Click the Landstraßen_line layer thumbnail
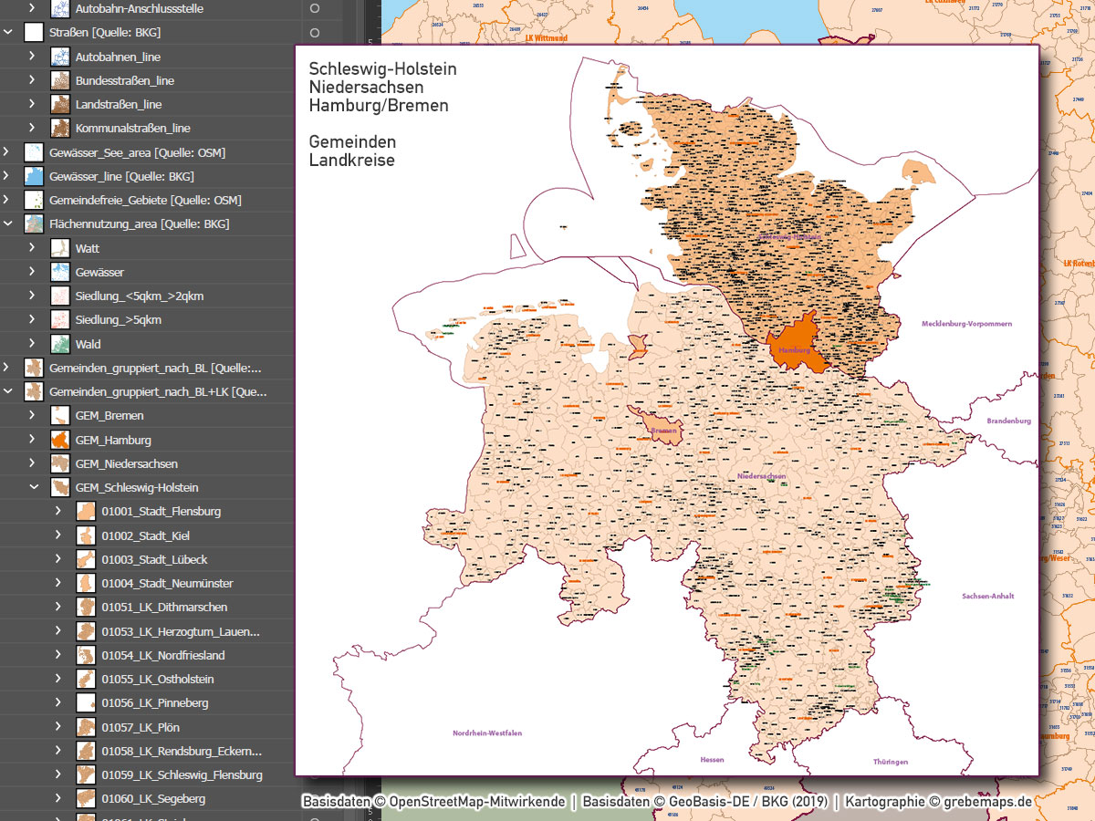1095x821 pixels. coord(59,105)
